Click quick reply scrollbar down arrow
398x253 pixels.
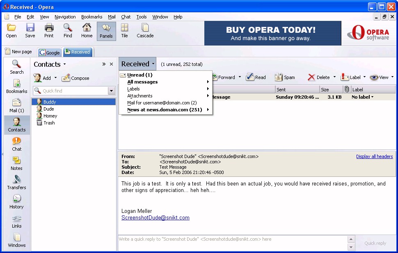351,247
